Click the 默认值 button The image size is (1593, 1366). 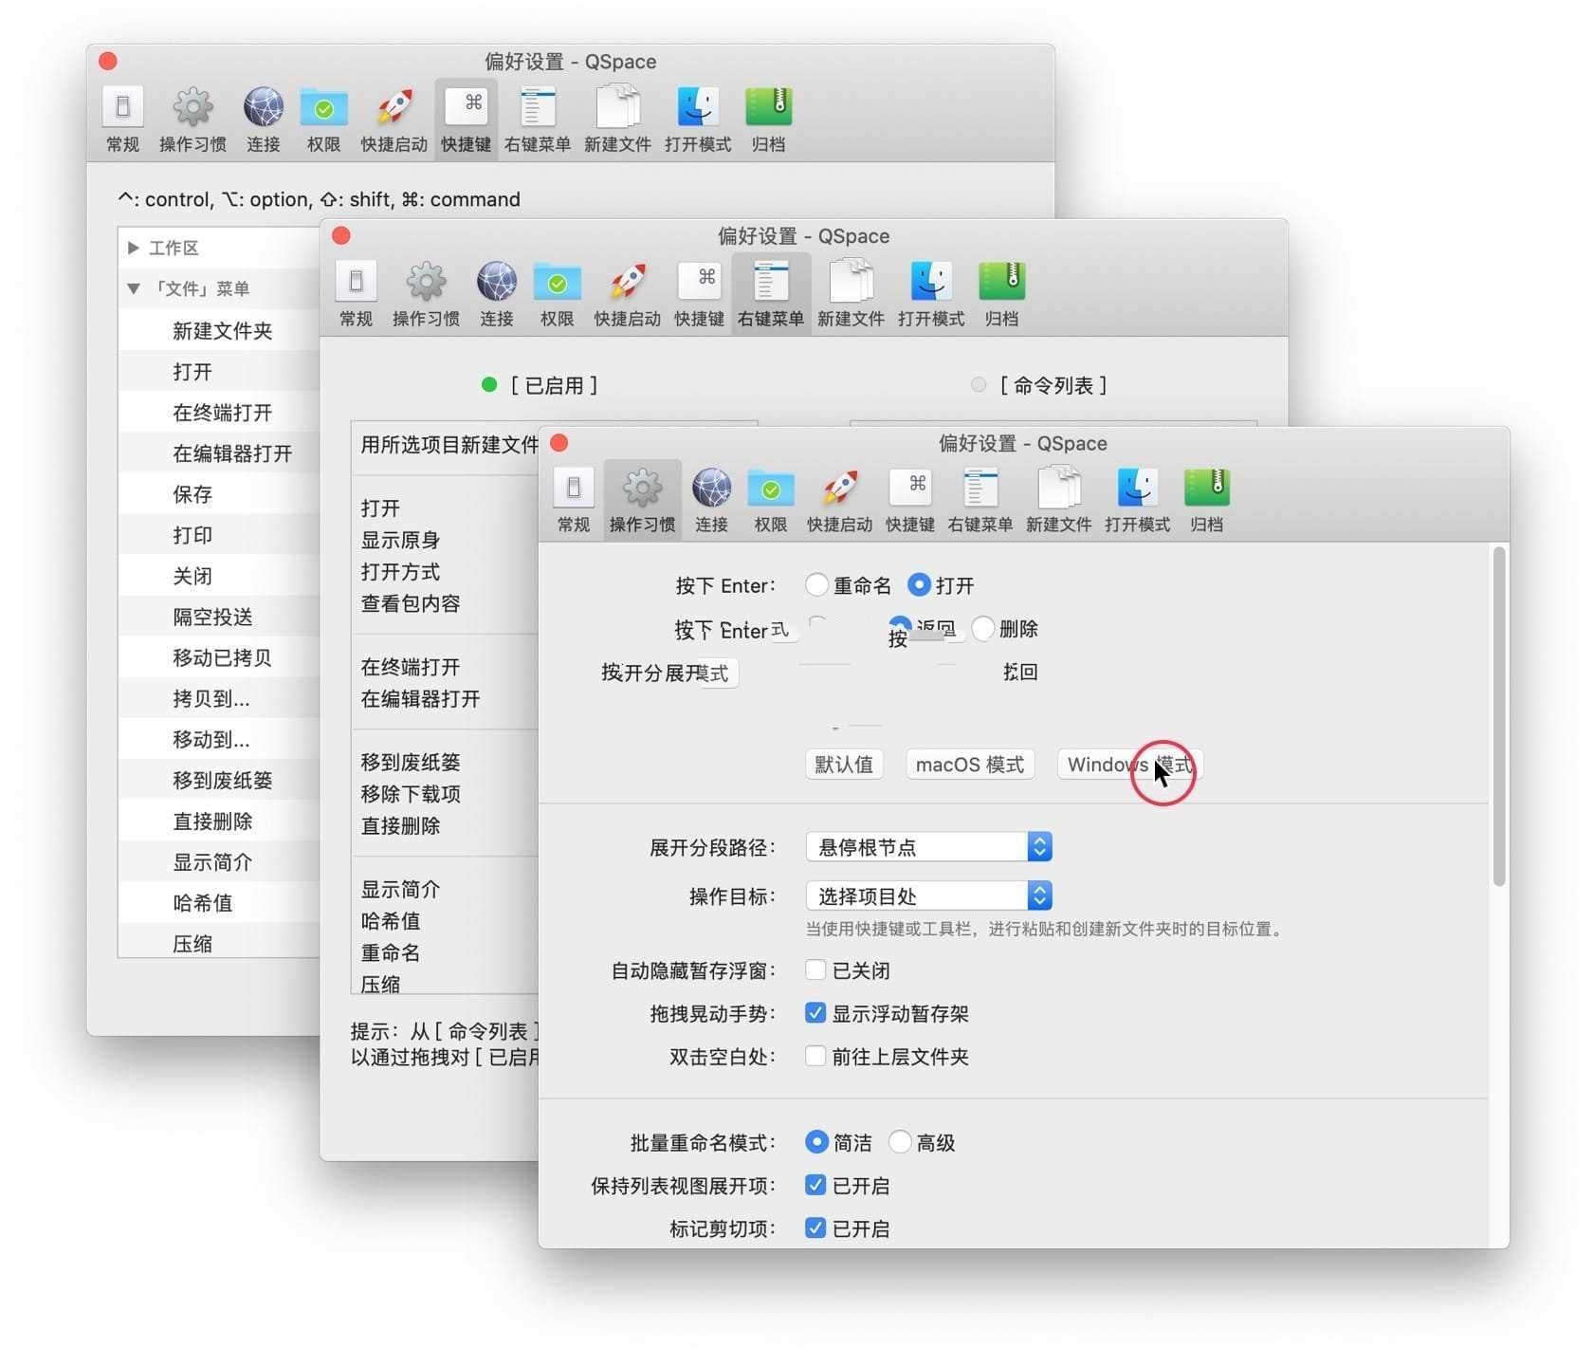(843, 765)
